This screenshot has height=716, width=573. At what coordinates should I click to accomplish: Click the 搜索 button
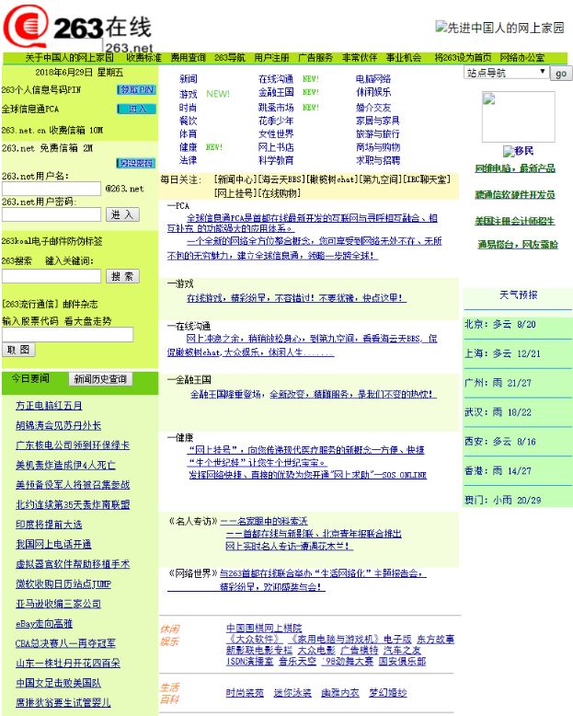[x=122, y=276]
